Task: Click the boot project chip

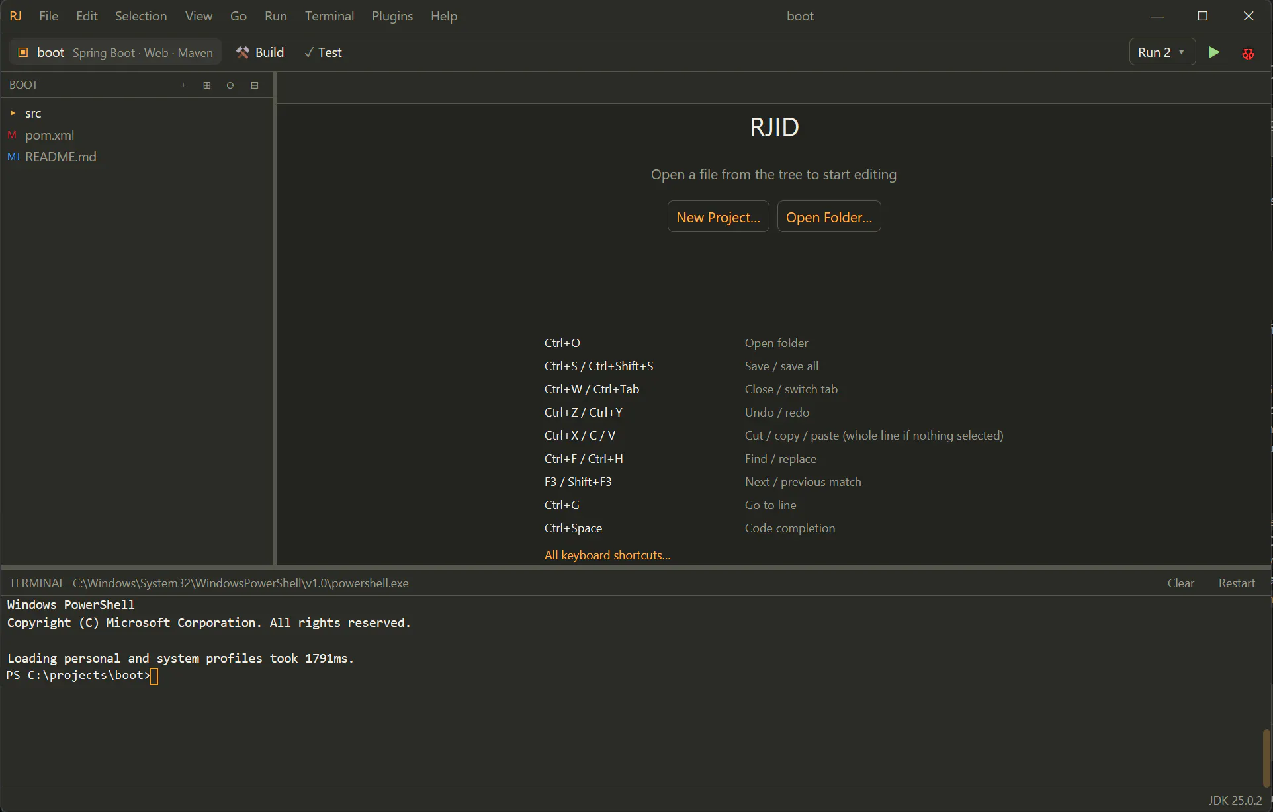Action: click(115, 52)
